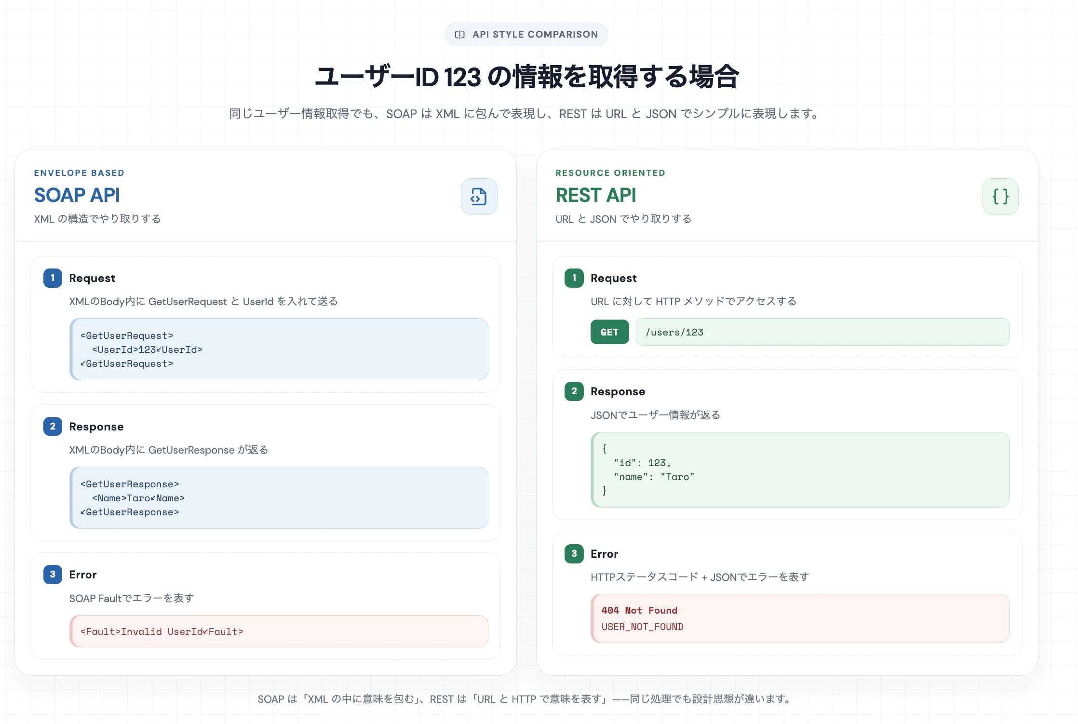Image resolution: width=1078 pixels, height=724 pixels.
Task: Click the REST Request section title
Action: coord(614,278)
